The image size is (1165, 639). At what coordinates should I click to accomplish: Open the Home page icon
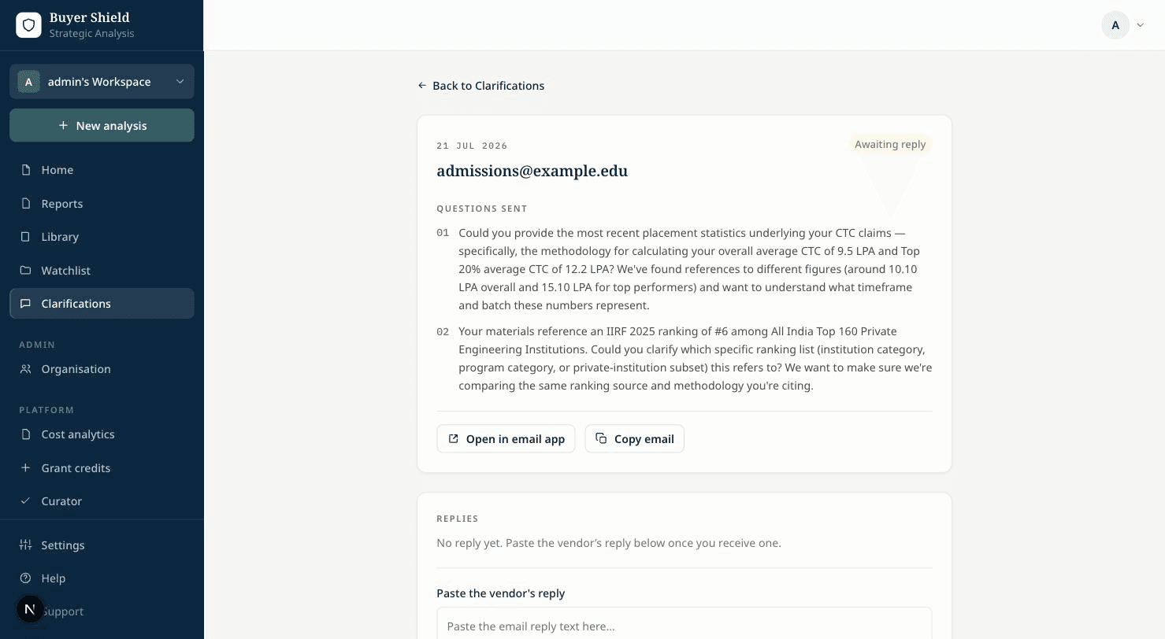pyautogui.click(x=26, y=170)
